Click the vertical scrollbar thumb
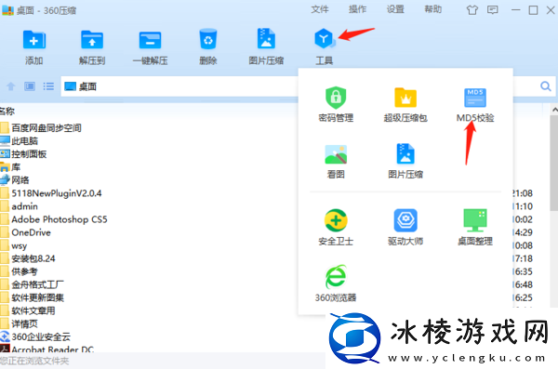 click(553, 163)
